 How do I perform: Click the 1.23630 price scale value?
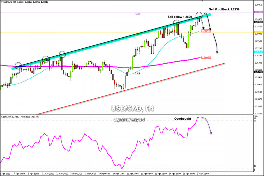(x=258, y=106)
